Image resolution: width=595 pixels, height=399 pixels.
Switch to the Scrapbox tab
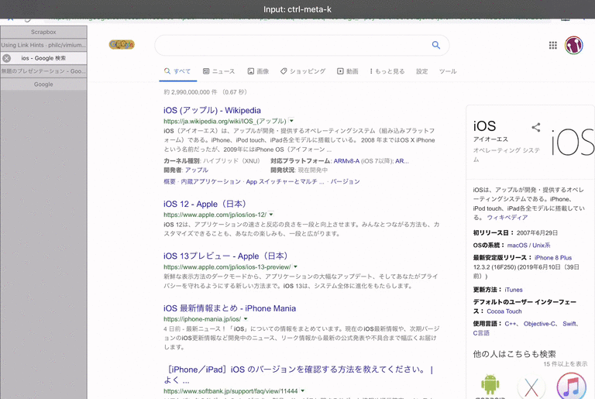tap(43, 32)
